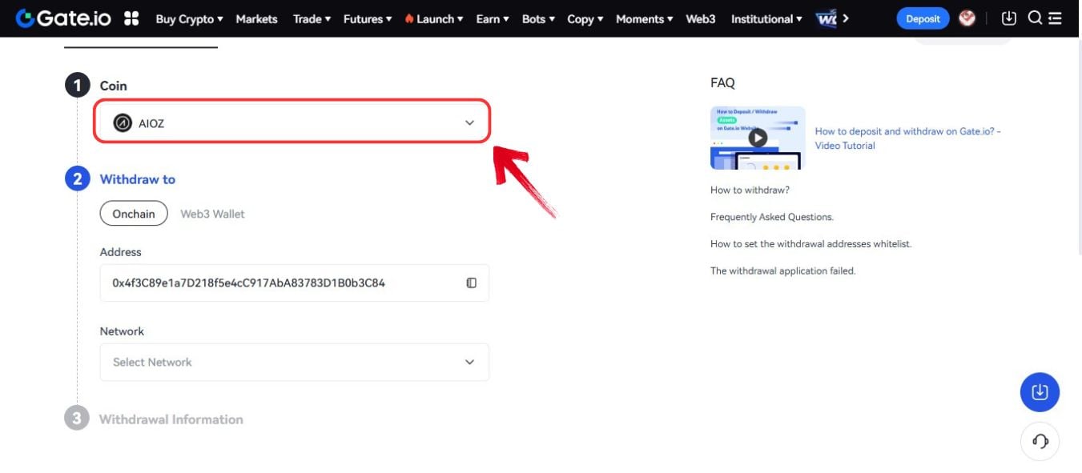Expand the Bots menu
1082x473 pixels.
click(538, 18)
